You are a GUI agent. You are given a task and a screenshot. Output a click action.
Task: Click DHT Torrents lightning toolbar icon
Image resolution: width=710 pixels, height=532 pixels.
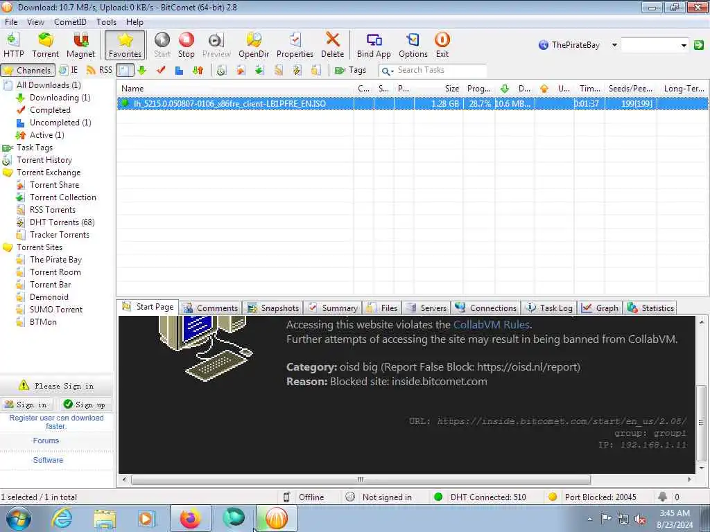coord(297,70)
